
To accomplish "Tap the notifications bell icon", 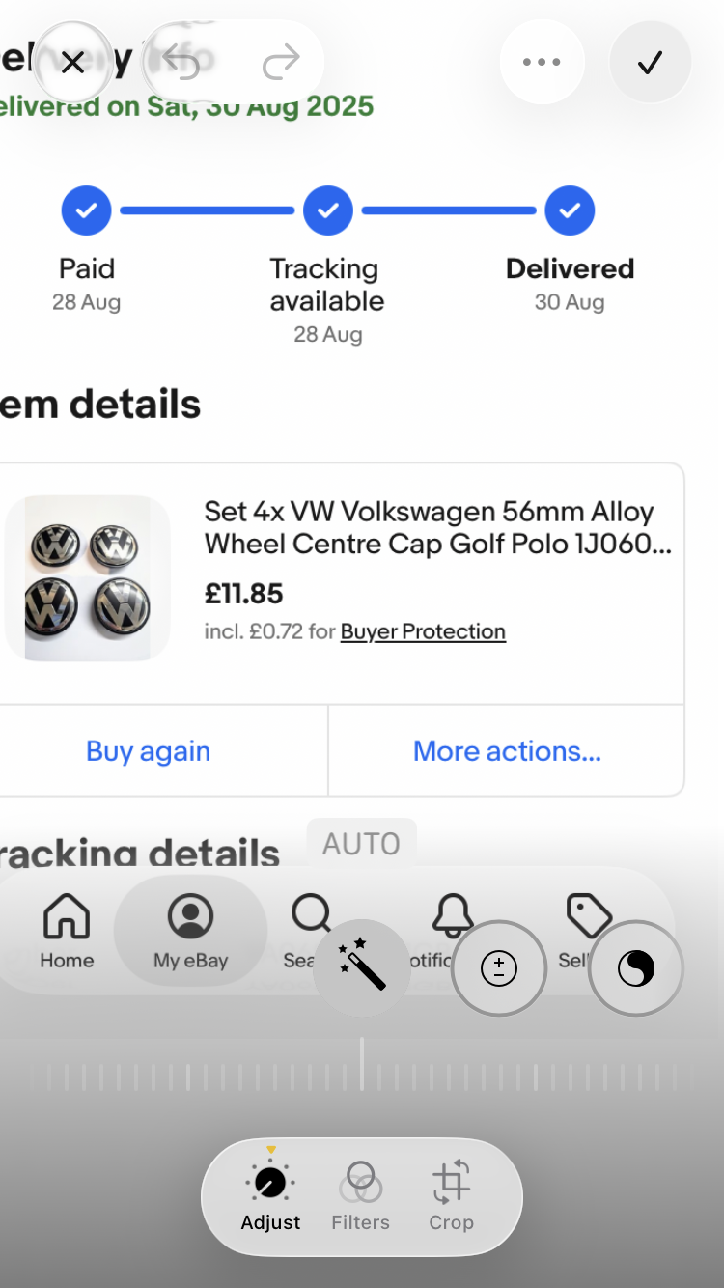I will 452,917.
